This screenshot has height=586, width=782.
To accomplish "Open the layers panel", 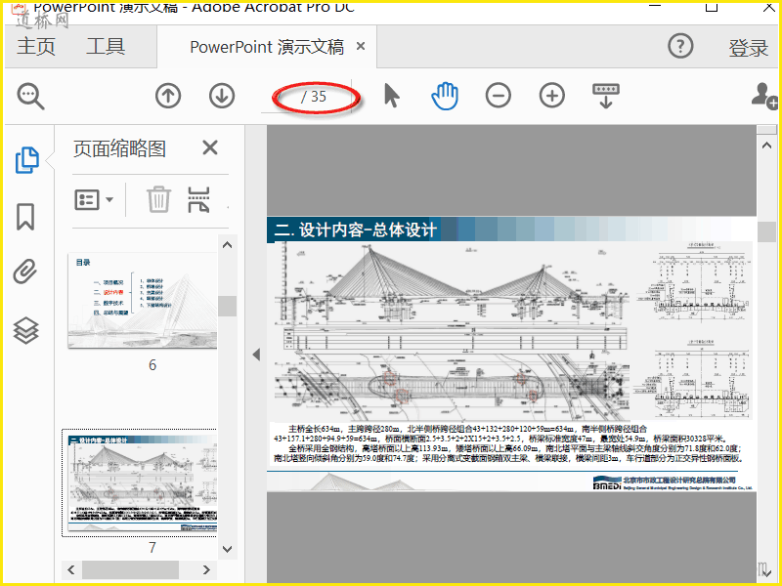I will (x=26, y=330).
